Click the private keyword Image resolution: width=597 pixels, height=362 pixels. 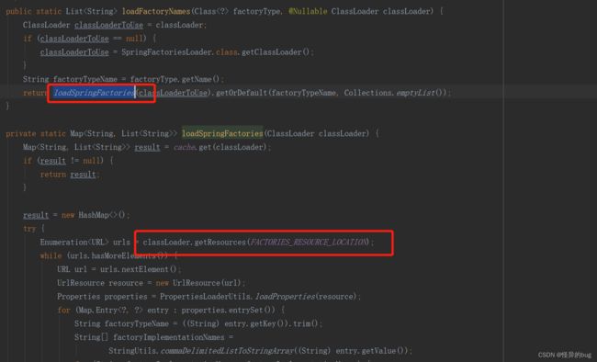[x=21, y=133]
